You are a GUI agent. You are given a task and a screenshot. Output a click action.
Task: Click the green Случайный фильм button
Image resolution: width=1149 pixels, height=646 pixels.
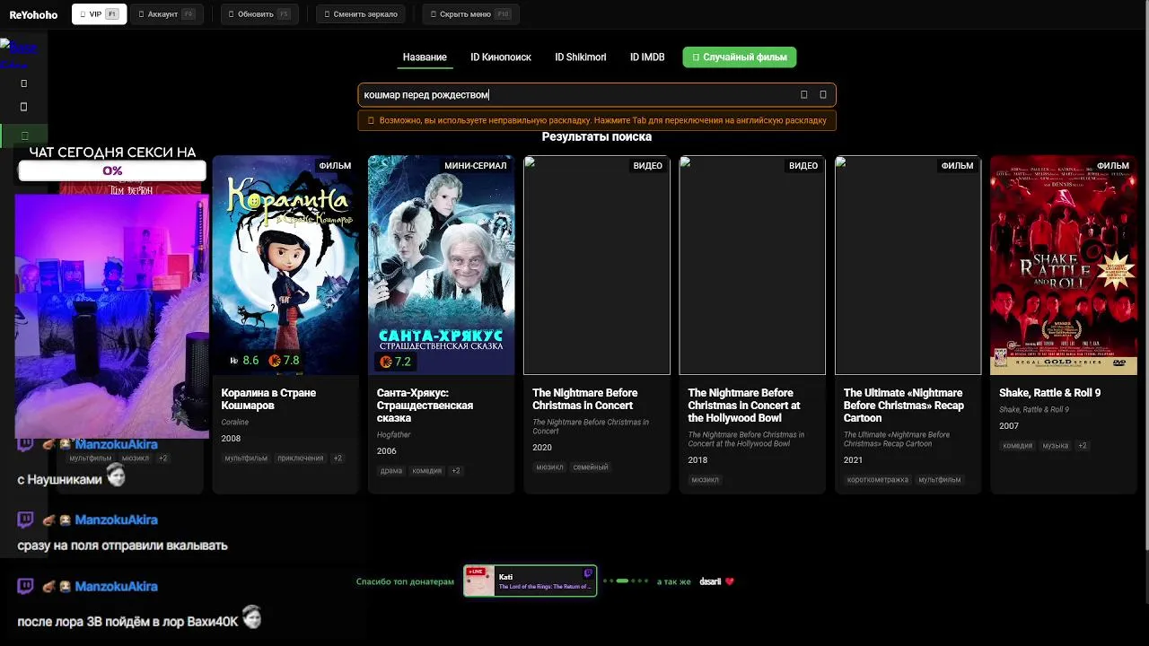[740, 57]
